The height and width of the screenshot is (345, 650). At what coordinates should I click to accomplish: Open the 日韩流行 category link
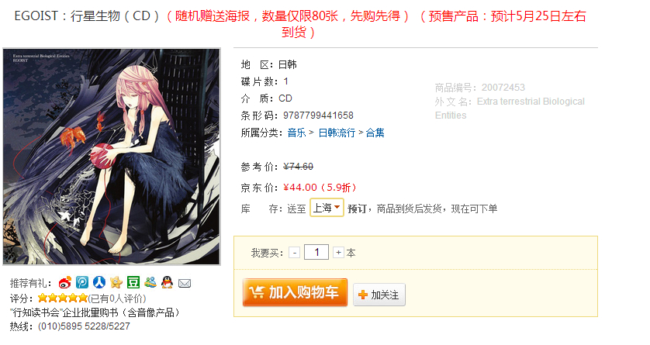pos(337,133)
